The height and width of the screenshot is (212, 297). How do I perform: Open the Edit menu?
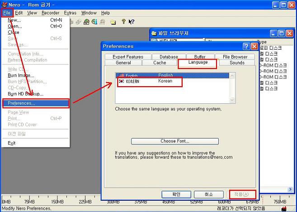pyautogui.click(x=19, y=13)
